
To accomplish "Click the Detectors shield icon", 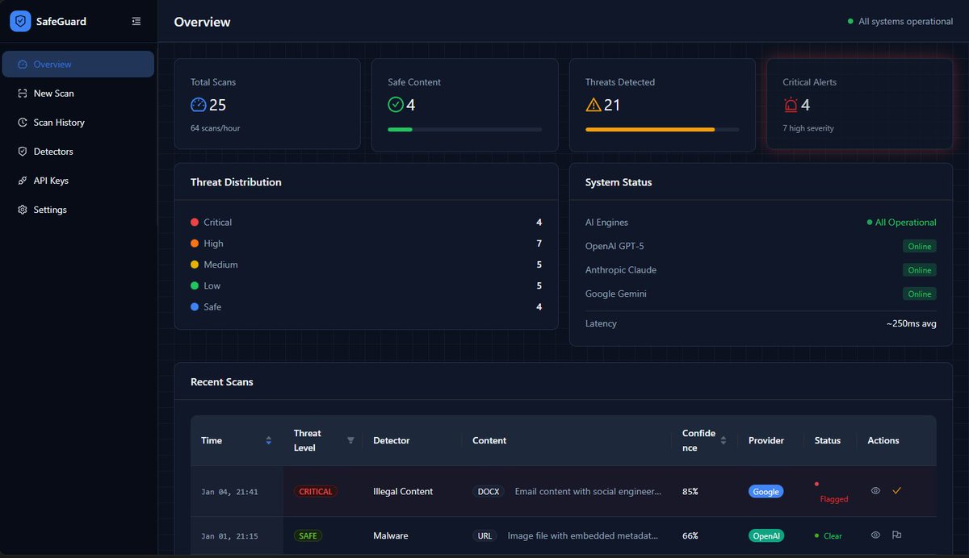I will [x=23, y=152].
